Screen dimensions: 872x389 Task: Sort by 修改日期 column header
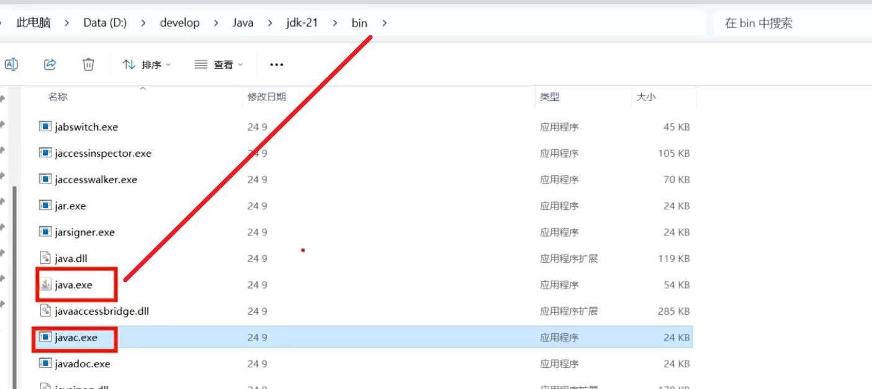tap(267, 97)
